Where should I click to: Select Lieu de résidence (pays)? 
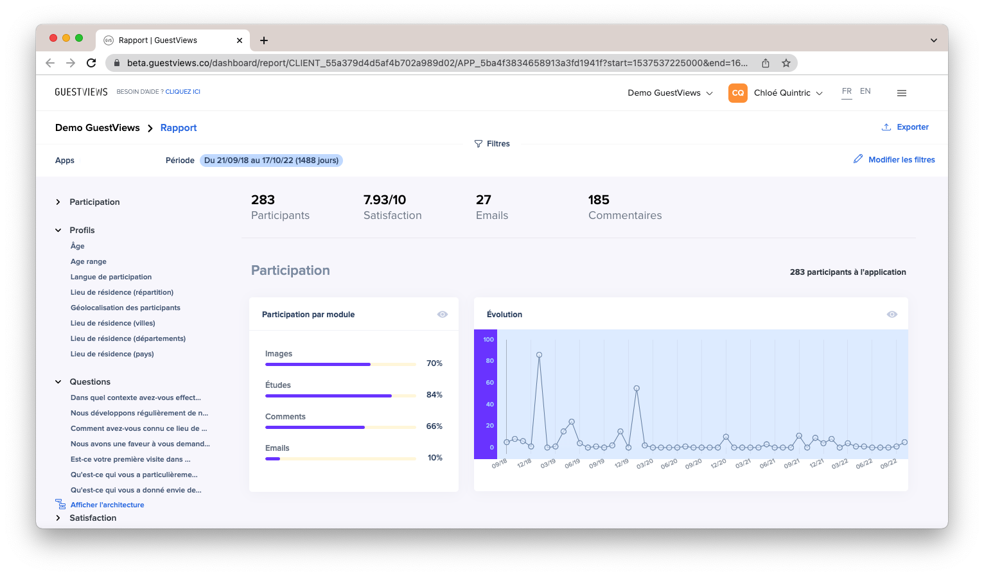pos(112,354)
